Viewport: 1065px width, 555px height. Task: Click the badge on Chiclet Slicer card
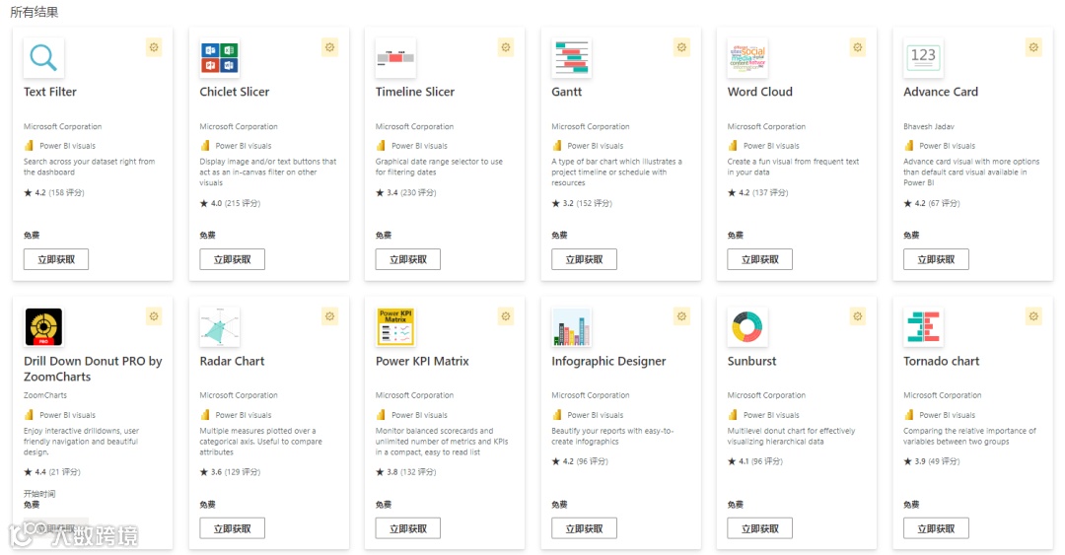tap(330, 47)
